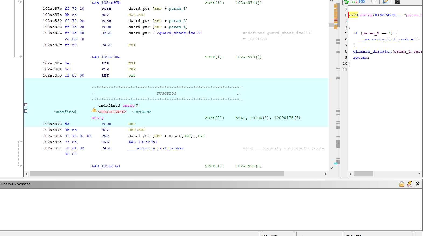Close the Console - Scripting panel
The height and width of the screenshot is (236, 423).
coord(418,184)
